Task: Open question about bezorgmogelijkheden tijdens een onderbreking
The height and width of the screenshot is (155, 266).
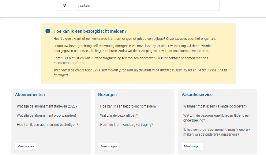Action: click(x=217, y=118)
